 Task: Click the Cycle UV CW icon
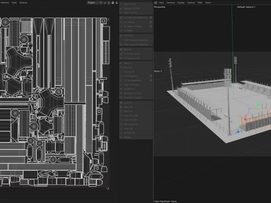(x=121, y=120)
